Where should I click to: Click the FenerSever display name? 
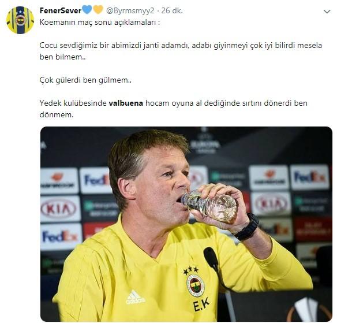point(61,10)
